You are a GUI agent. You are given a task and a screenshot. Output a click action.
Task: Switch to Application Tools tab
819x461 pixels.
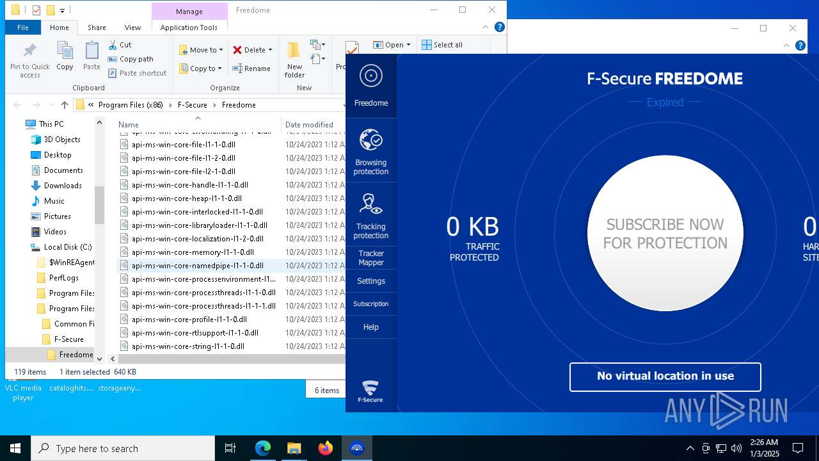pos(189,28)
